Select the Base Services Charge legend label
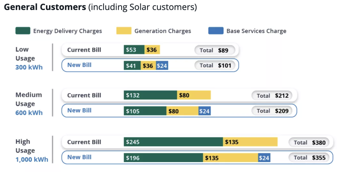Screen dimensions: 344x172 (x=256, y=31)
